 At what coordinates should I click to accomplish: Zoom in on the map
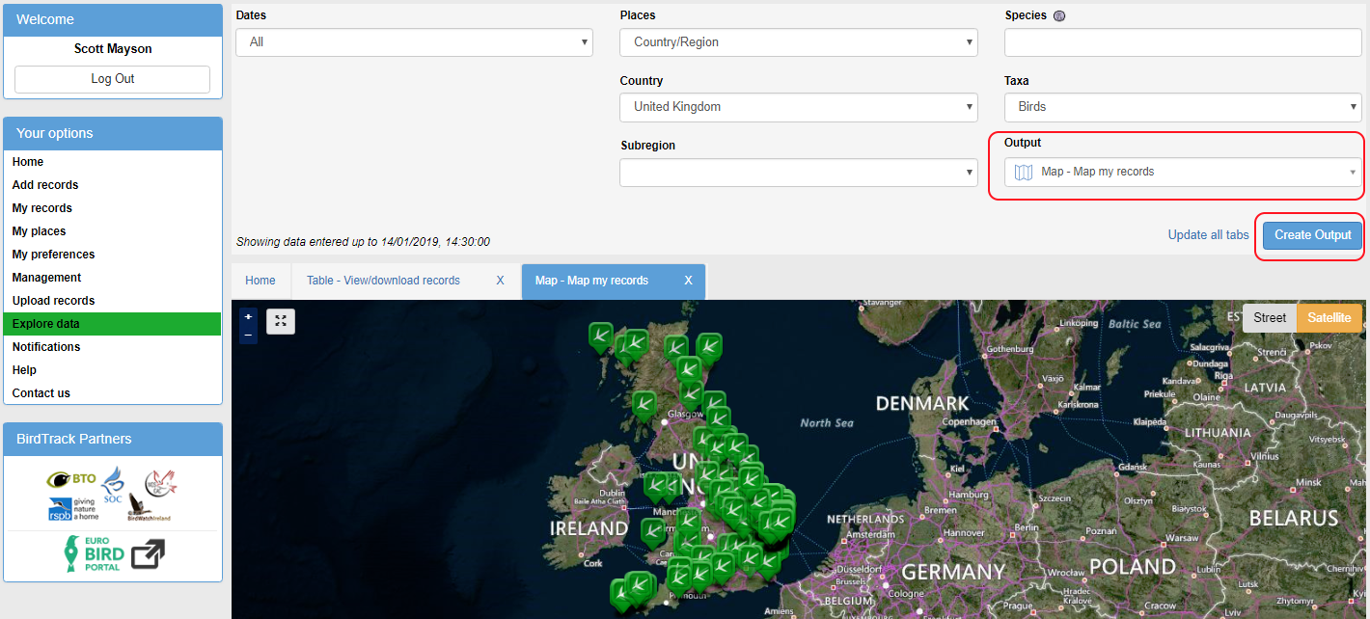point(248,316)
